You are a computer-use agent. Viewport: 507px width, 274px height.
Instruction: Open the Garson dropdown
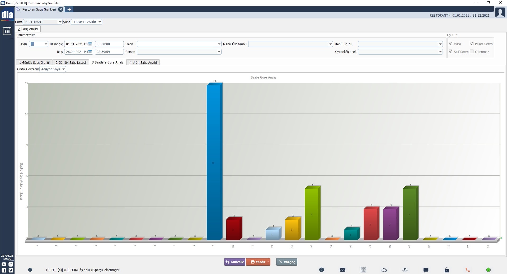point(219,52)
